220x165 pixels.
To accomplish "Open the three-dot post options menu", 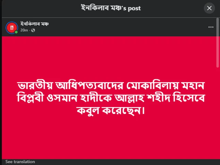I will pyautogui.click(x=211, y=27).
